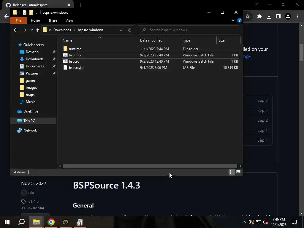The width and height of the screenshot is (304, 228).
Task: Open the game folder in sidebar
Action: 30,80
